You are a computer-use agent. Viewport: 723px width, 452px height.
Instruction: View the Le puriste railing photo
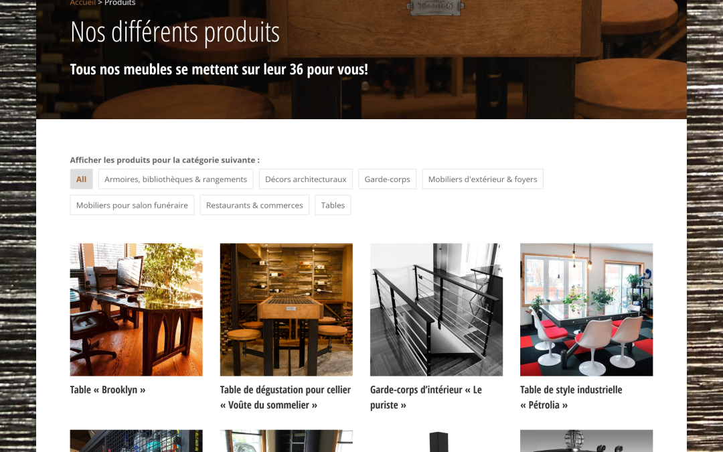pyautogui.click(x=436, y=309)
